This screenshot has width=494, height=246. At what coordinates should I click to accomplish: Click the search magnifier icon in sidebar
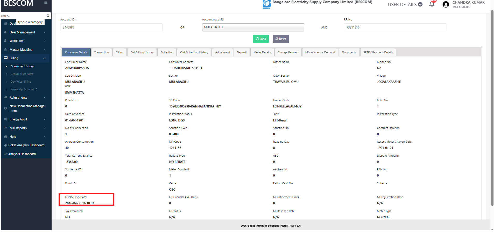[x=48, y=16]
